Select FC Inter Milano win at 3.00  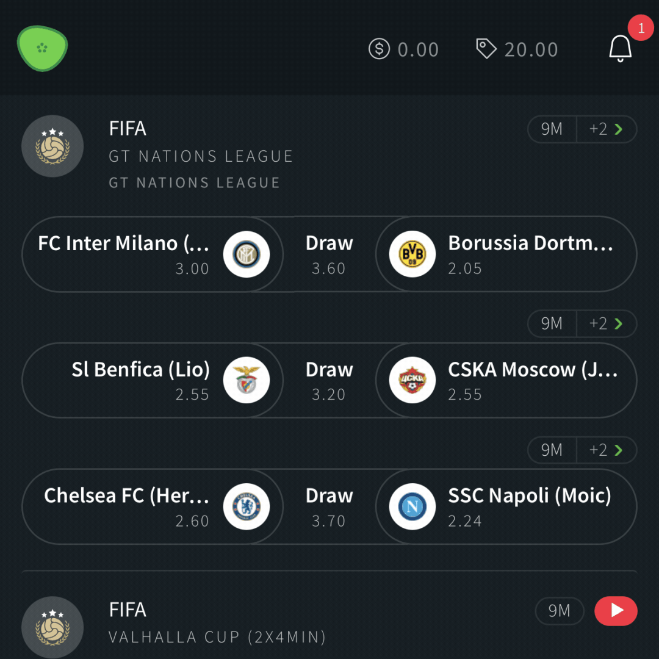(152, 254)
